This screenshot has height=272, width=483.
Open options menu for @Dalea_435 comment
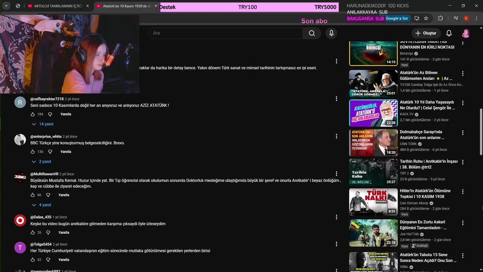point(336,217)
